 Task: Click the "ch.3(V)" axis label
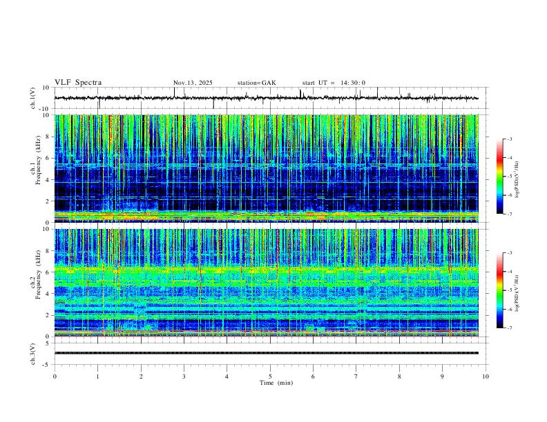(x=33, y=354)
